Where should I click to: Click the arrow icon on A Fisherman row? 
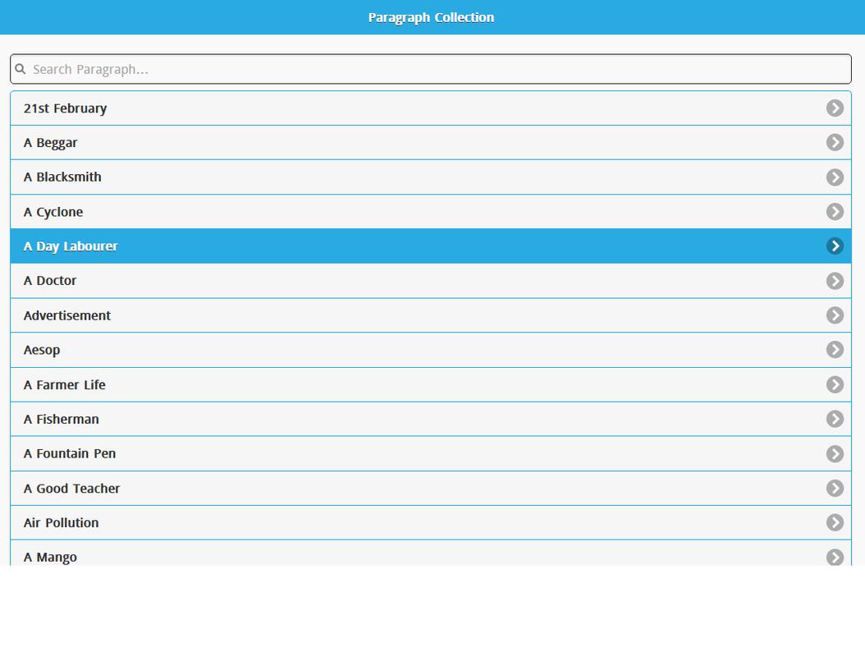point(834,419)
